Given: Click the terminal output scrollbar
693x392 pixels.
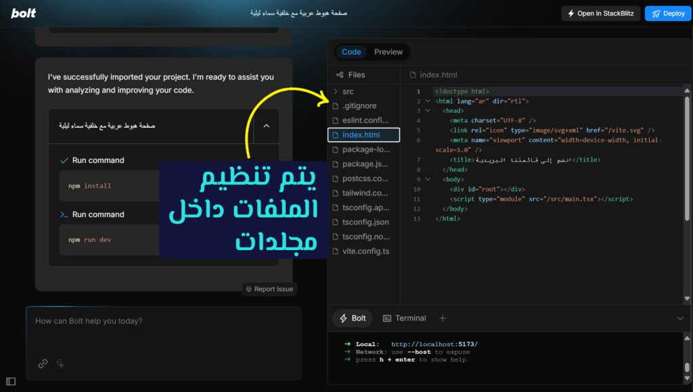Looking at the screenshot, I should (687, 367).
